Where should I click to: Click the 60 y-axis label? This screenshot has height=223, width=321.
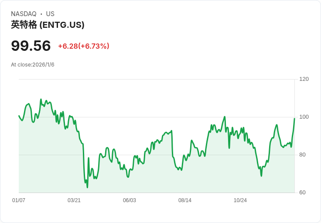point(302,193)
